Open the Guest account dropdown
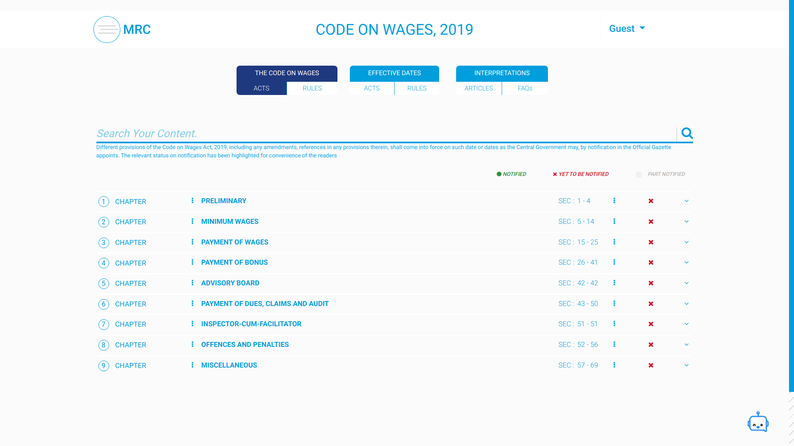This screenshot has height=446, width=794. pyautogui.click(x=627, y=28)
